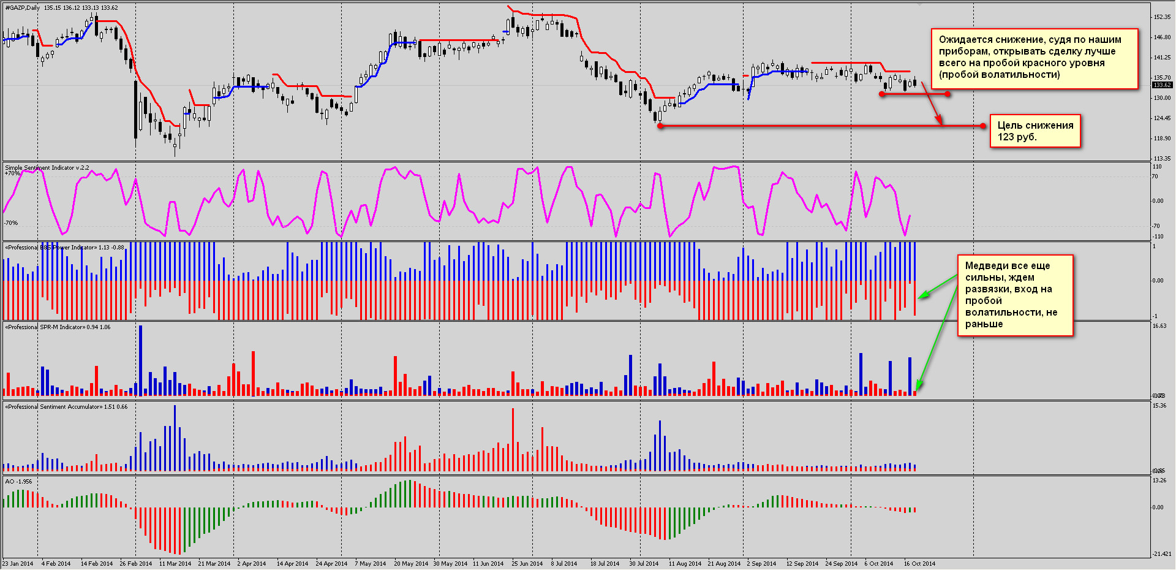Click the 133.62 current price tag
1176x570 pixels.
point(1162,85)
